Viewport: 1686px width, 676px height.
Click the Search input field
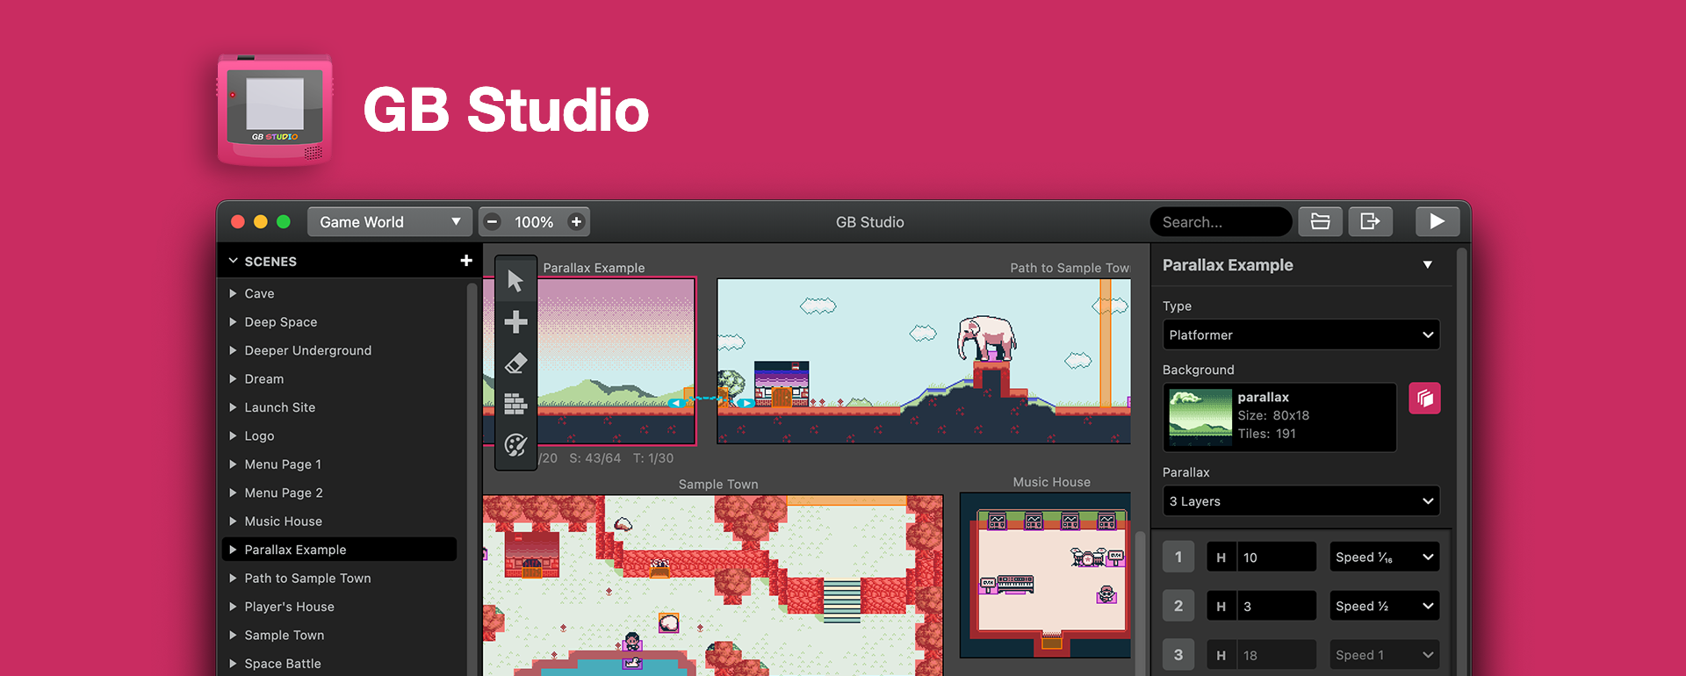pyautogui.click(x=1220, y=222)
